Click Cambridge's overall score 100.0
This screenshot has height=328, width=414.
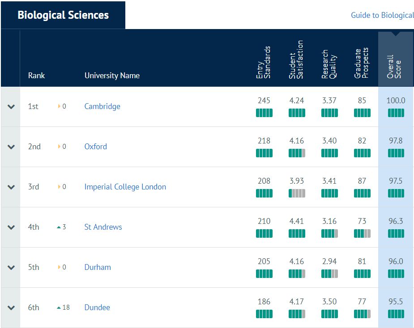point(396,101)
